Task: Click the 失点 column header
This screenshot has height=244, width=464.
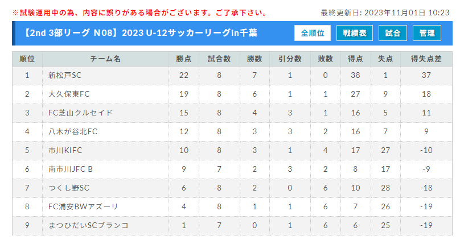Action: tap(385, 59)
